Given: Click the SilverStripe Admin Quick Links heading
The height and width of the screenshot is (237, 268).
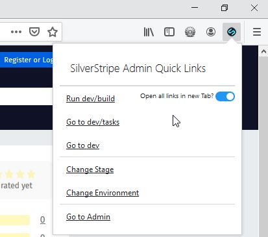Looking at the screenshot, I should pos(138,69).
